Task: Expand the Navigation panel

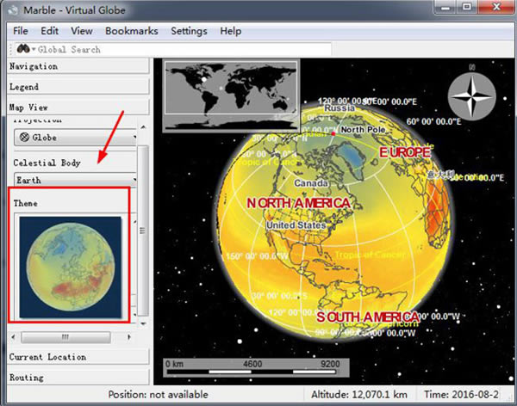Action: pos(78,66)
